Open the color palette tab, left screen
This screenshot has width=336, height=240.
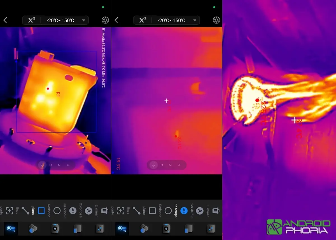(x=33, y=229)
